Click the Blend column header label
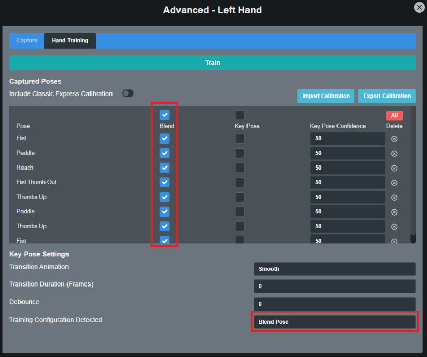 pos(167,126)
